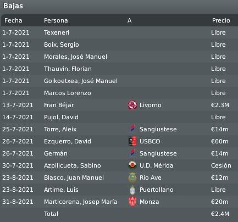The height and width of the screenshot is (222, 238).
Task: Click the Monza club crest icon
Action: point(132,202)
